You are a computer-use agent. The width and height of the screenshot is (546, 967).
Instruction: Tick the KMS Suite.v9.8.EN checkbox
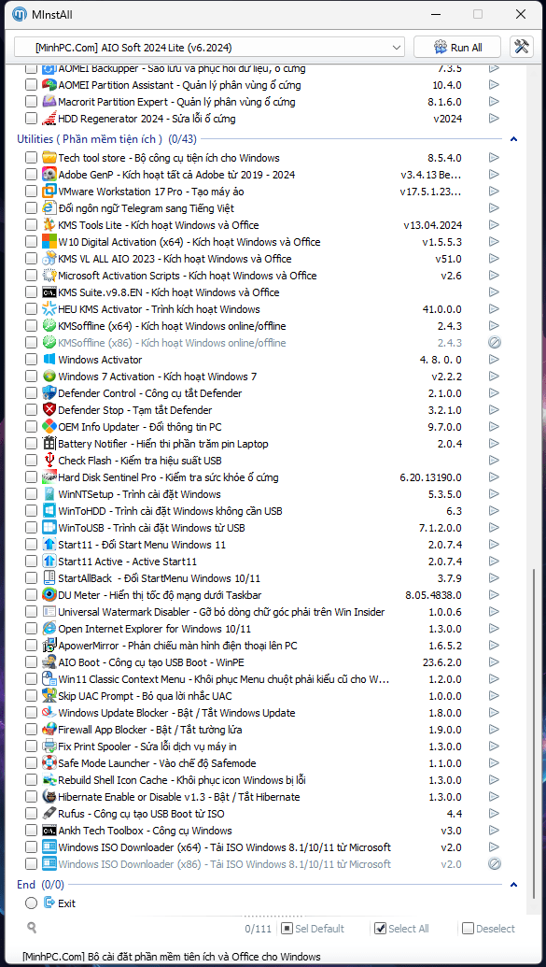point(31,292)
